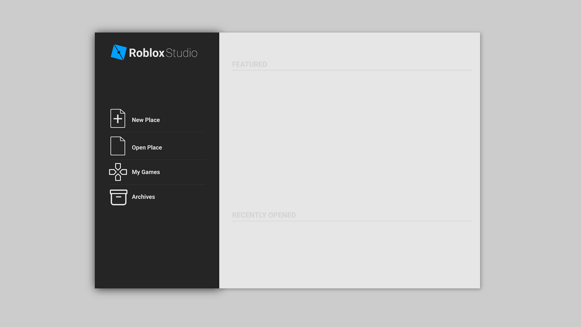Click the RECENTLY OPENED section heading
Image resolution: width=581 pixels, height=327 pixels.
click(x=264, y=215)
